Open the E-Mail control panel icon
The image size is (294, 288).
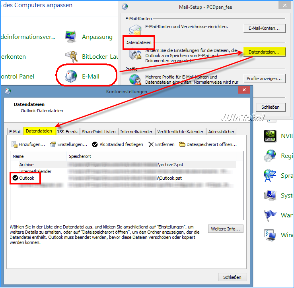[x=71, y=76]
